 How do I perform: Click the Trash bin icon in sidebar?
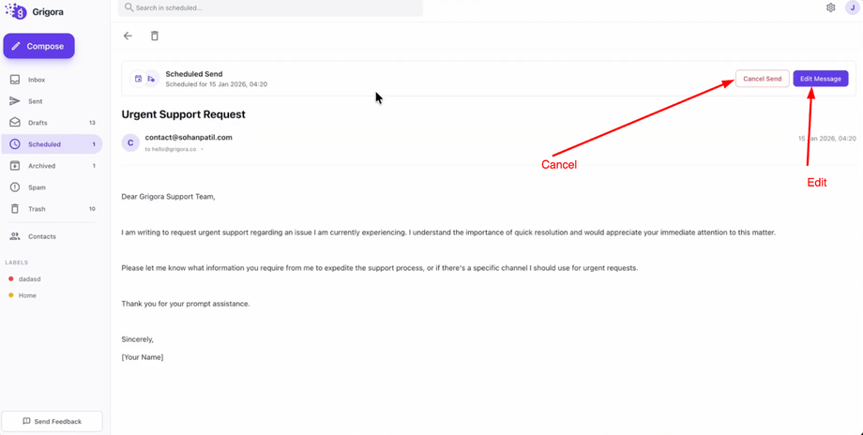tap(15, 209)
